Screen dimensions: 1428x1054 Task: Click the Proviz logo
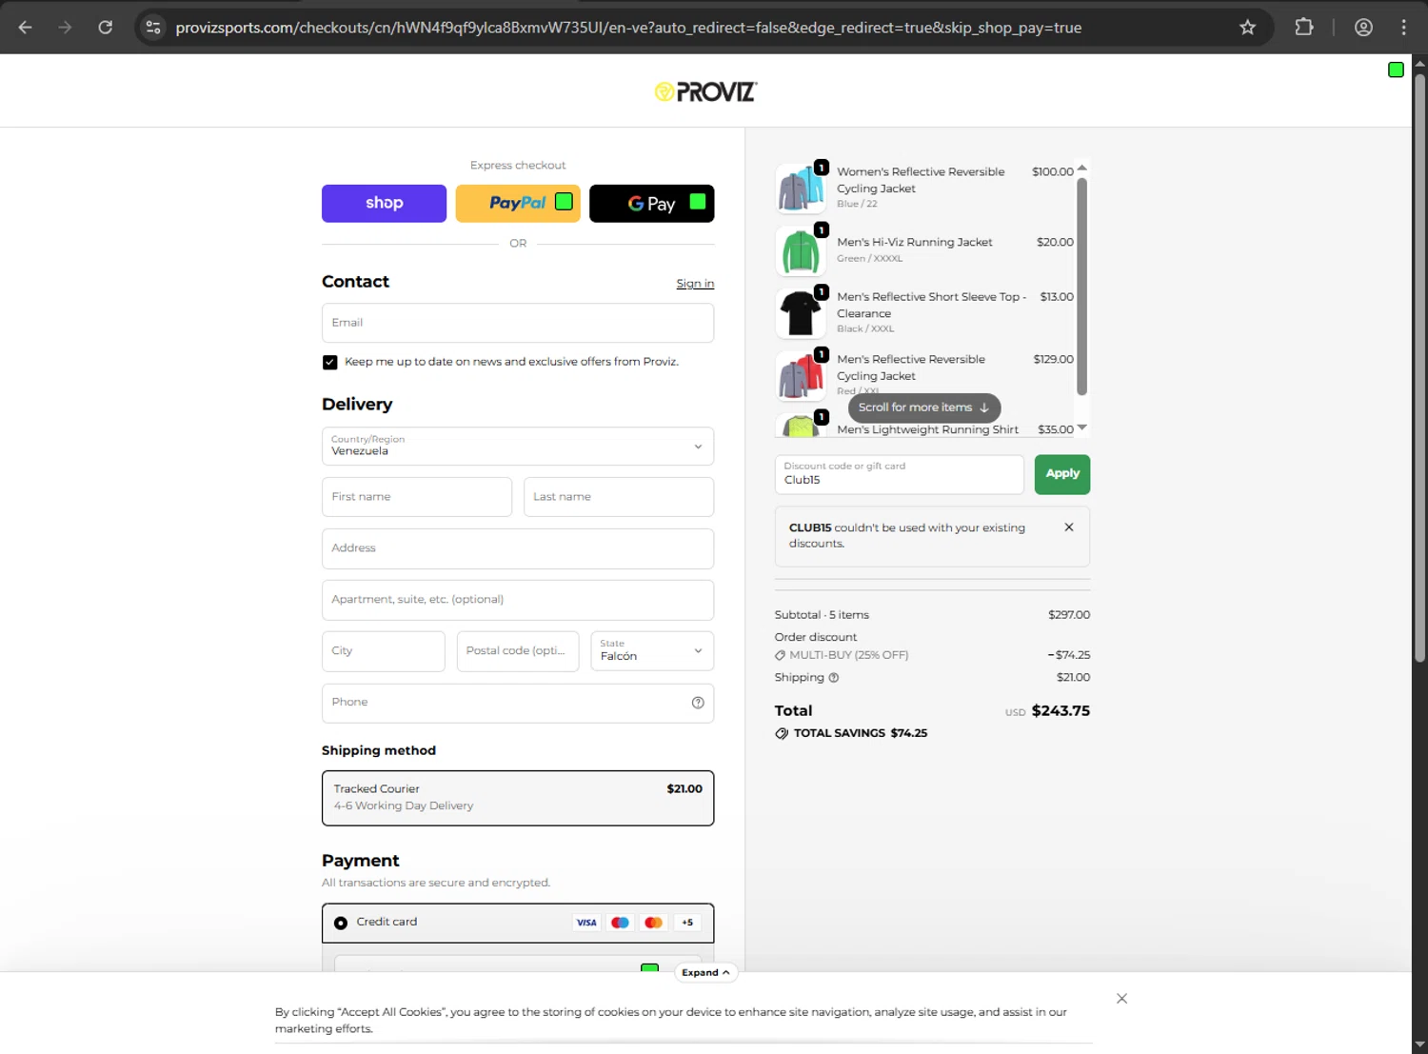point(705,91)
